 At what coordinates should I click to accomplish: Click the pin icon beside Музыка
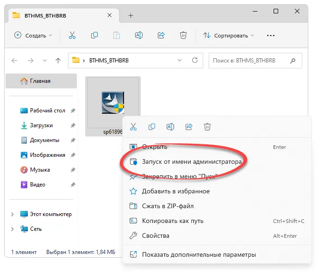73,170
